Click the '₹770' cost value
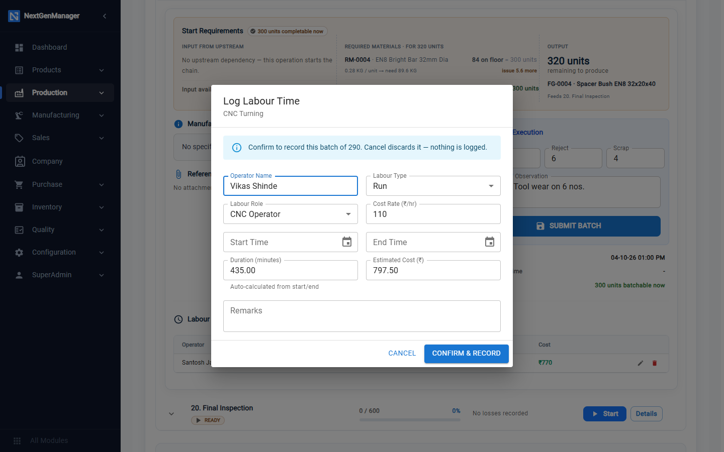This screenshot has width=724, height=452. [545, 363]
